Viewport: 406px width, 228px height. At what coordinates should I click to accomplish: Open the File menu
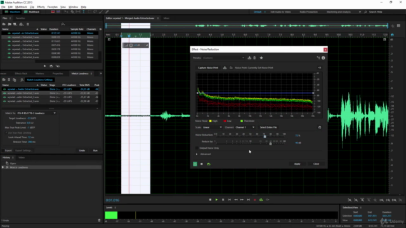tap(3, 7)
